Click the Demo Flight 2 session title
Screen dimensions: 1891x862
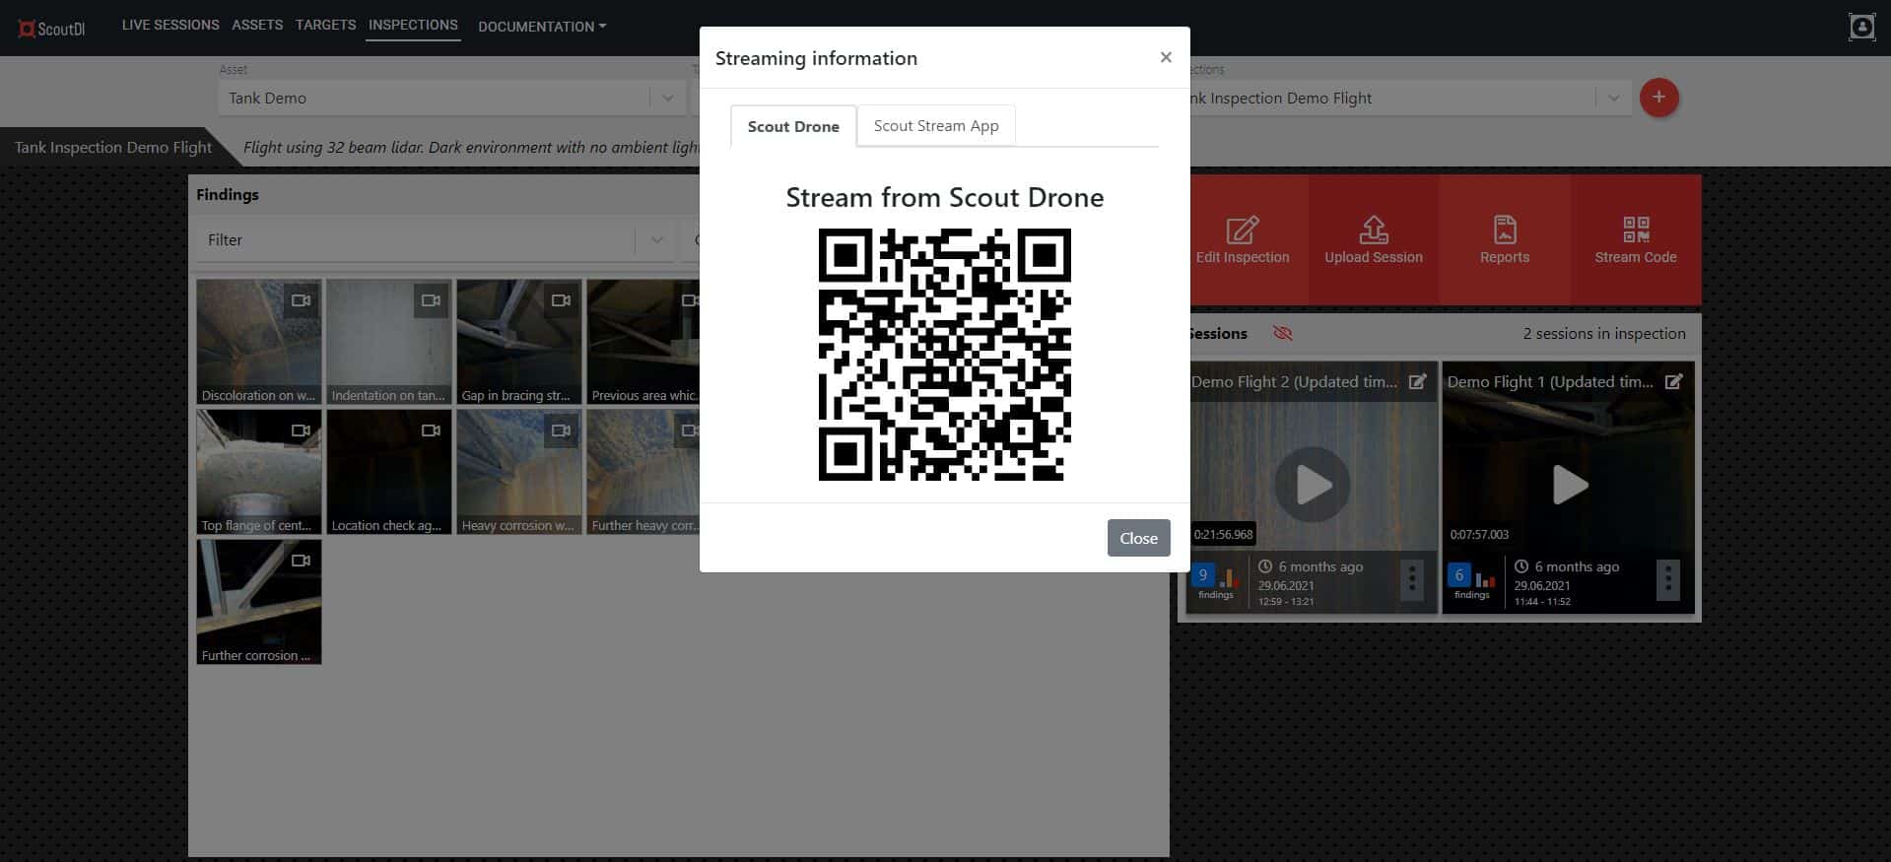pyautogui.click(x=1294, y=381)
